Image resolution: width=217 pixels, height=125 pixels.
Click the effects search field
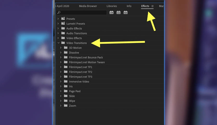coord(82,13)
